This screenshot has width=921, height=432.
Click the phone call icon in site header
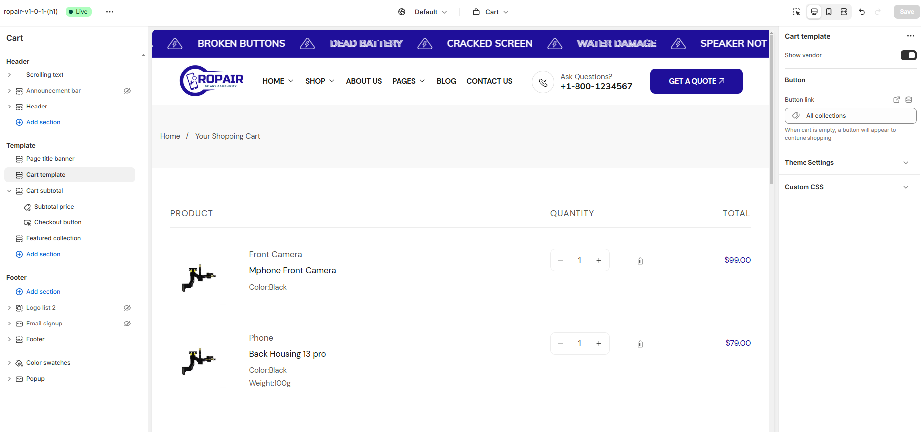543,82
